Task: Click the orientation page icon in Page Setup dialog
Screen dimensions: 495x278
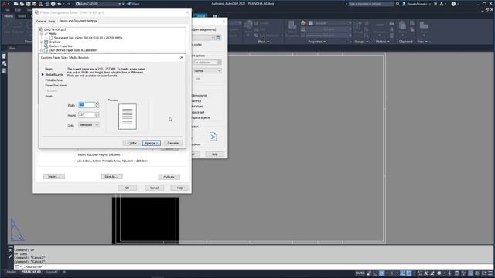Action: (213, 137)
